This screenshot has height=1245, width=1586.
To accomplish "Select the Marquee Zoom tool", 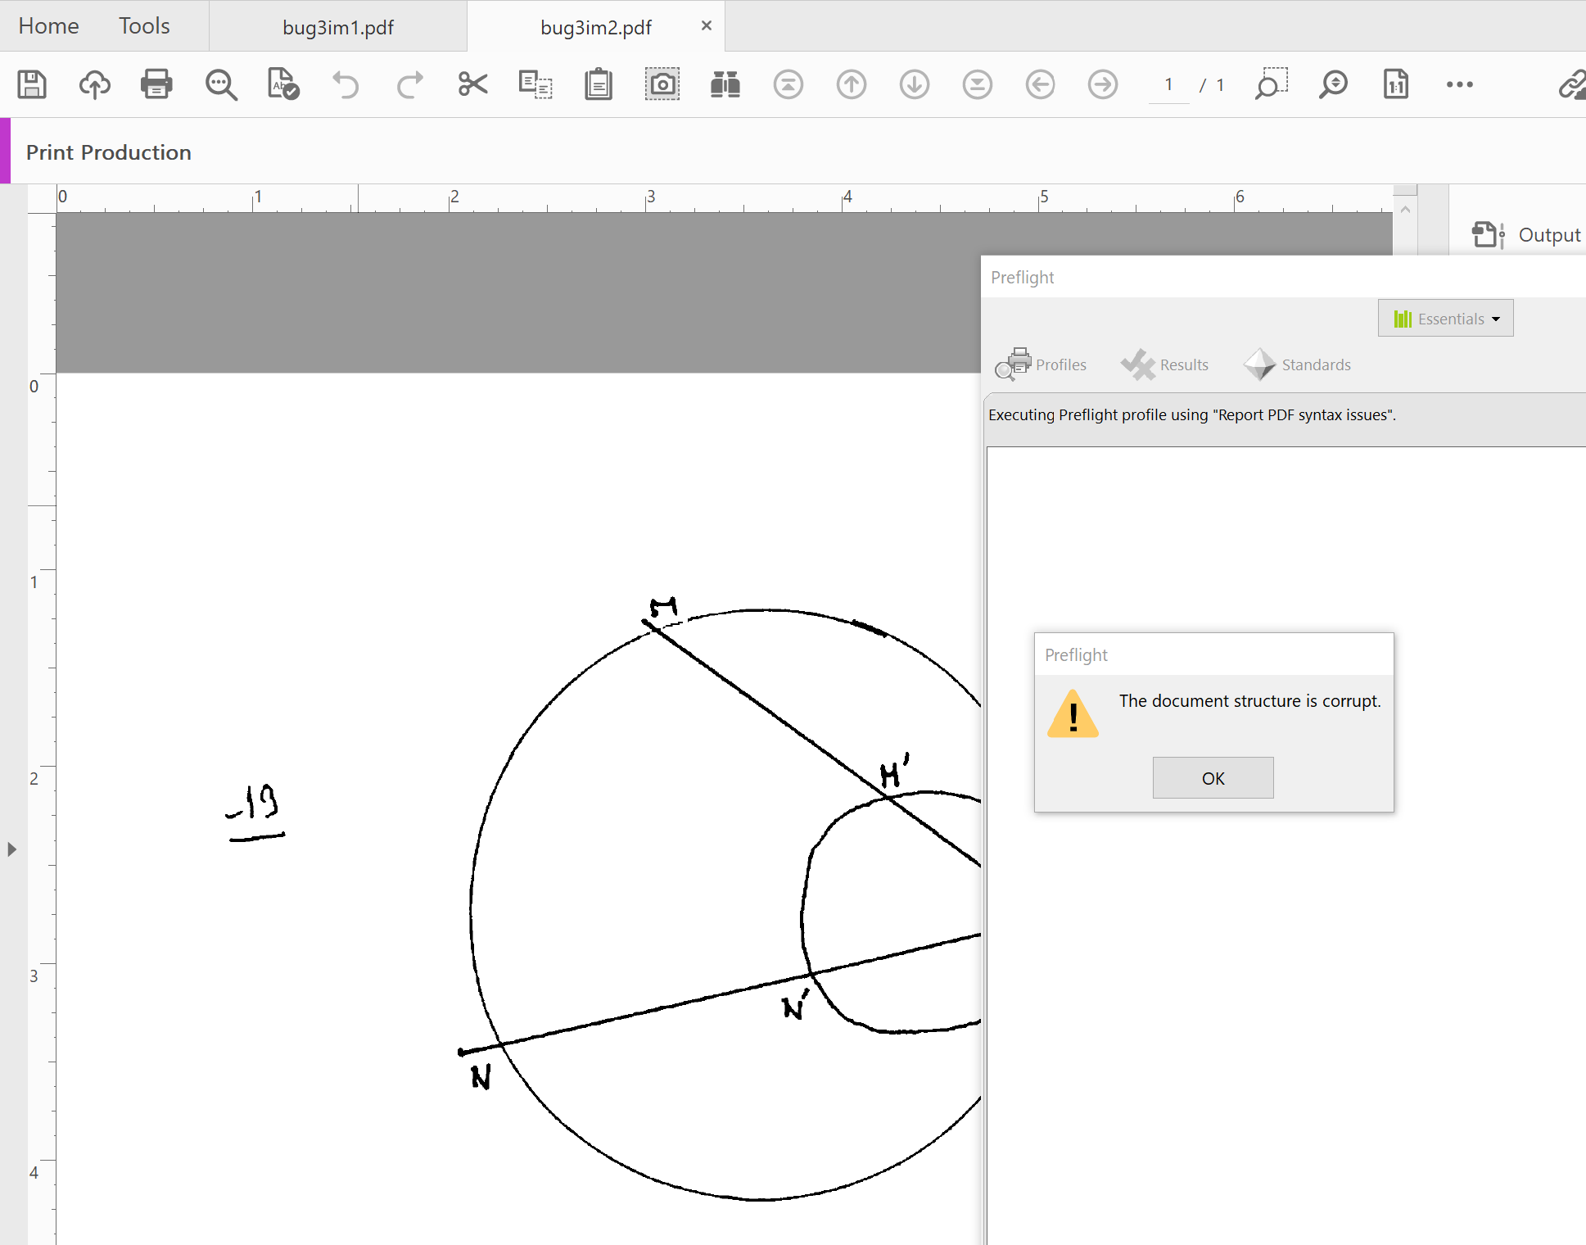I will click(x=1272, y=84).
